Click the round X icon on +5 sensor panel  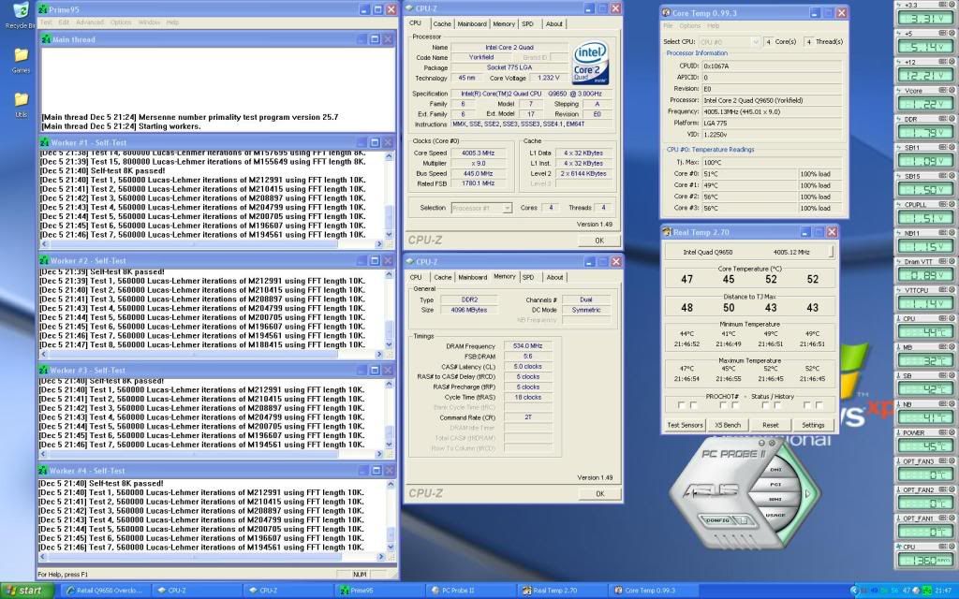(952, 33)
